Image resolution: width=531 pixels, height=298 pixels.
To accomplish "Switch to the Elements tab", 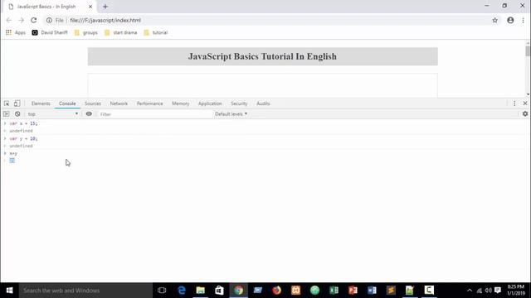I will (41, 103).
